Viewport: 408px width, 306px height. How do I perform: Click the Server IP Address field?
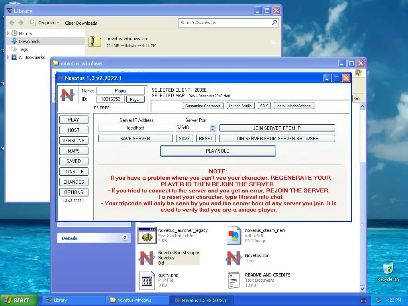[x=135, y=128]
